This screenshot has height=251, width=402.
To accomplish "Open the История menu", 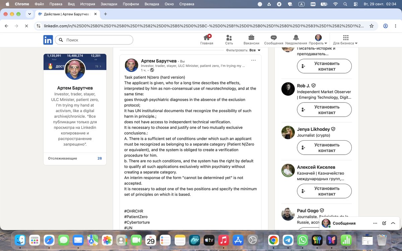I will coord(87,4).
